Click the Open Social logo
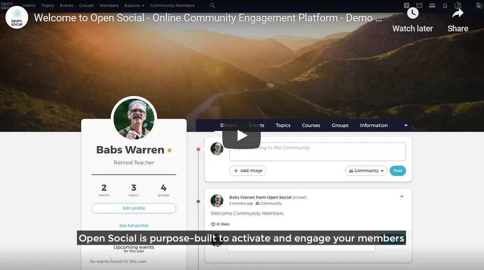484x270 pixels. coord(6,5)
